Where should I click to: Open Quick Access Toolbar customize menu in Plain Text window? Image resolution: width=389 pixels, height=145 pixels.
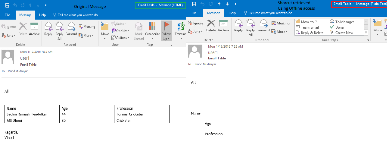[x=235, y=4]
